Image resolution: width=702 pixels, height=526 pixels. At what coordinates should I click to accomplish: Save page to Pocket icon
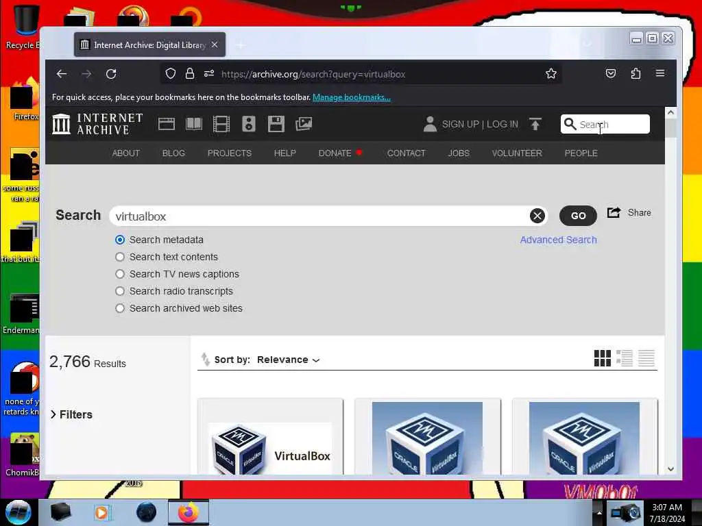(611, 73)
